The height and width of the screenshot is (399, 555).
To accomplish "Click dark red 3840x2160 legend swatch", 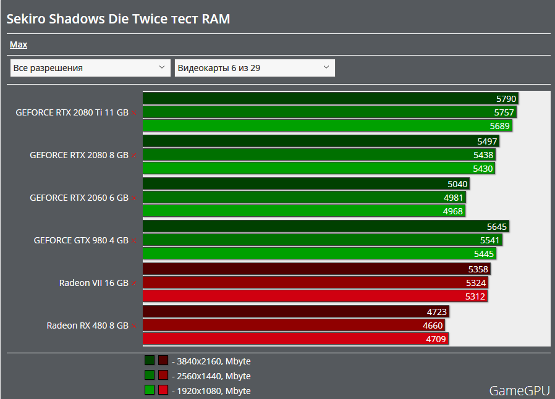I will (x=163, y=361).
